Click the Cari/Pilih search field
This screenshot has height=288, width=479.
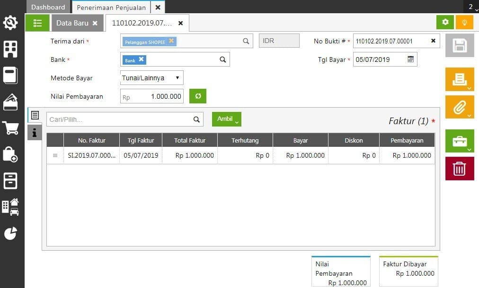(x=120, y=119)
